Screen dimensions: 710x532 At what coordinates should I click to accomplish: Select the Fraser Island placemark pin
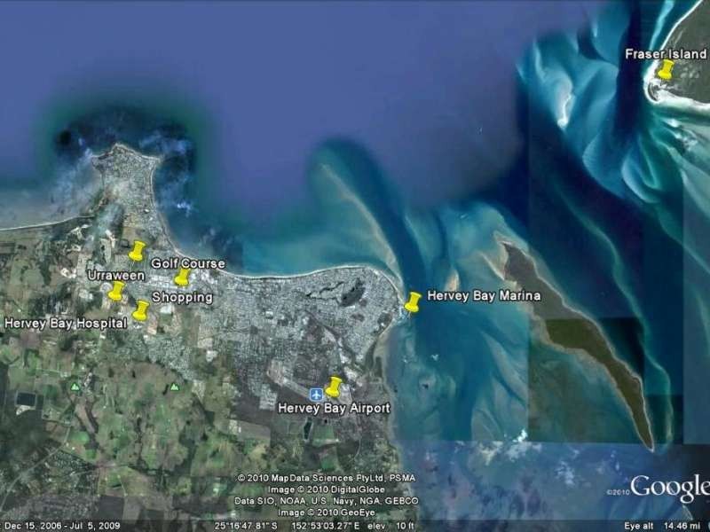pyautogui.click(x=667, y=66)
